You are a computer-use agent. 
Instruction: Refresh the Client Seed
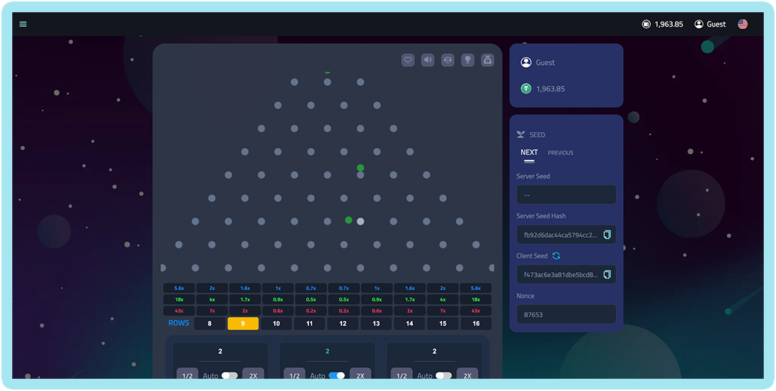tap(557, 256)
